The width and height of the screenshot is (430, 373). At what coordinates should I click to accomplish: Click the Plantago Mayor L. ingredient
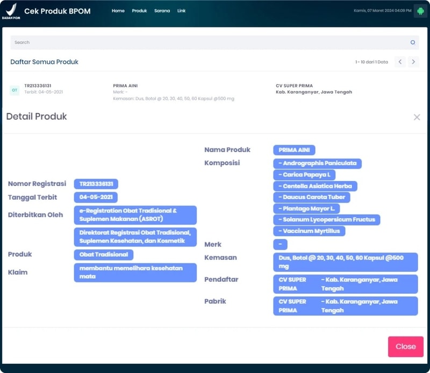[x=306, y=209]
